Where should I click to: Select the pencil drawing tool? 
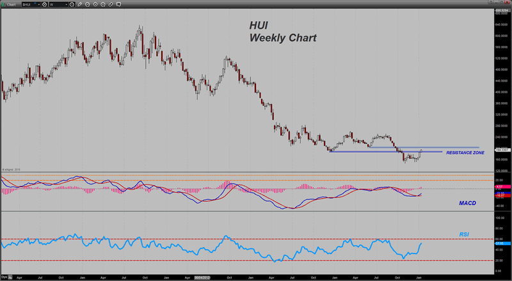click(x=79, y=4)
